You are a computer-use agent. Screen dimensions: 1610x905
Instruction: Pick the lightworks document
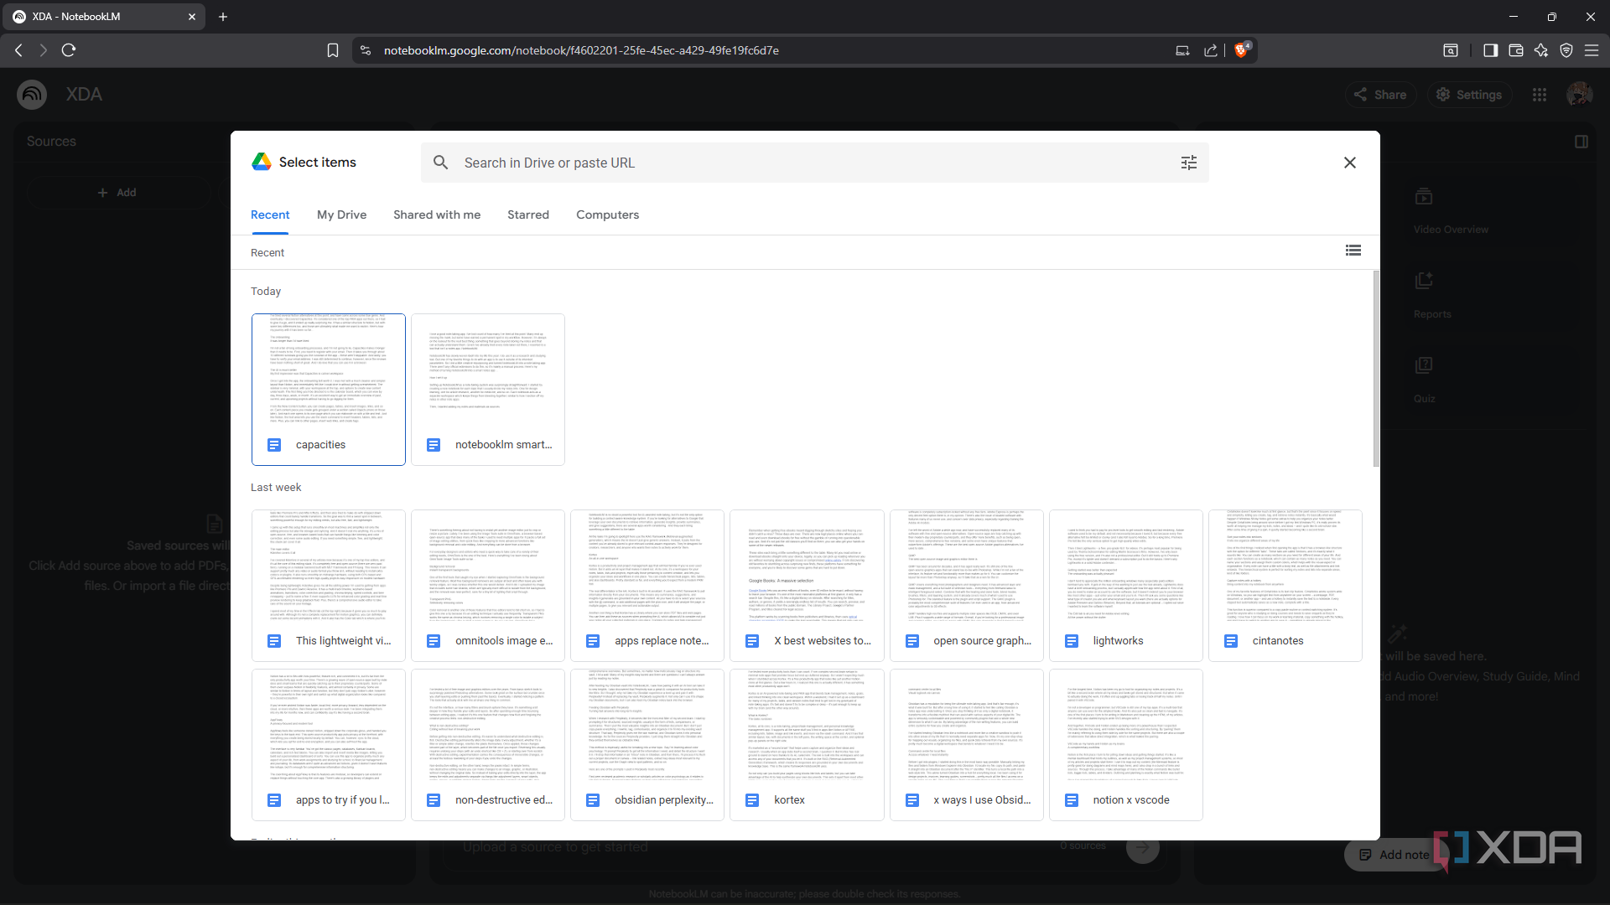point(1126,586)
